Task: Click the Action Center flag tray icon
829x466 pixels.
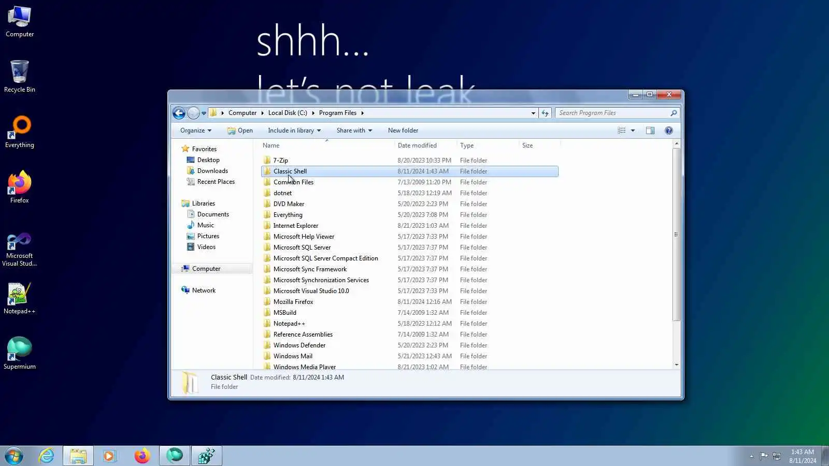Action: coord(764,456)
